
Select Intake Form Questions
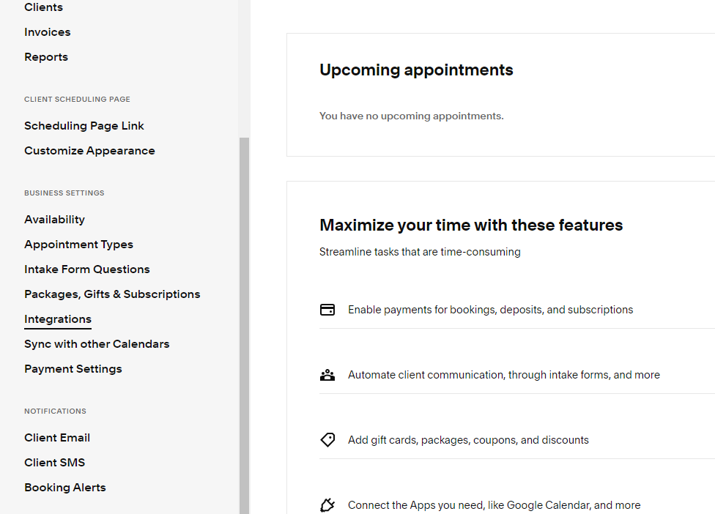86,269
